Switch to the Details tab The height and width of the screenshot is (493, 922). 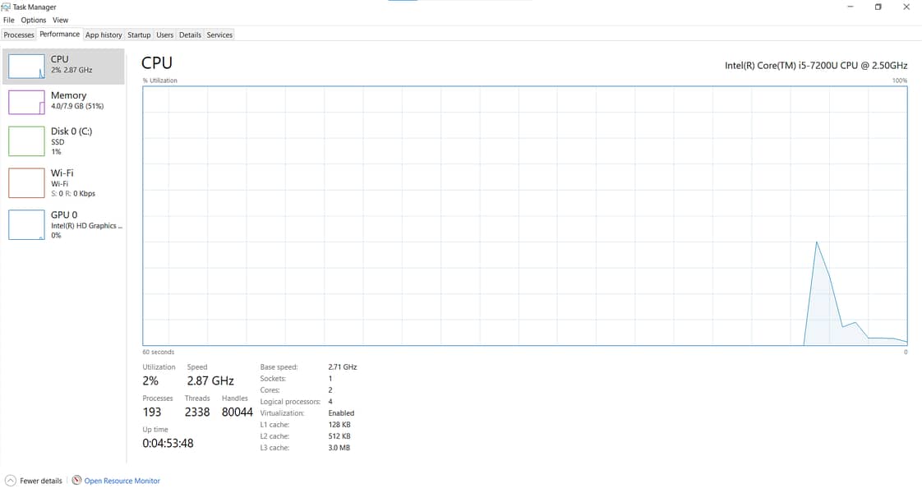[190, 35]
